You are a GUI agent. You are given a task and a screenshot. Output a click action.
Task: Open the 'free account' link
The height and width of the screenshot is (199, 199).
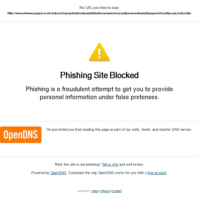pos(157,173)
